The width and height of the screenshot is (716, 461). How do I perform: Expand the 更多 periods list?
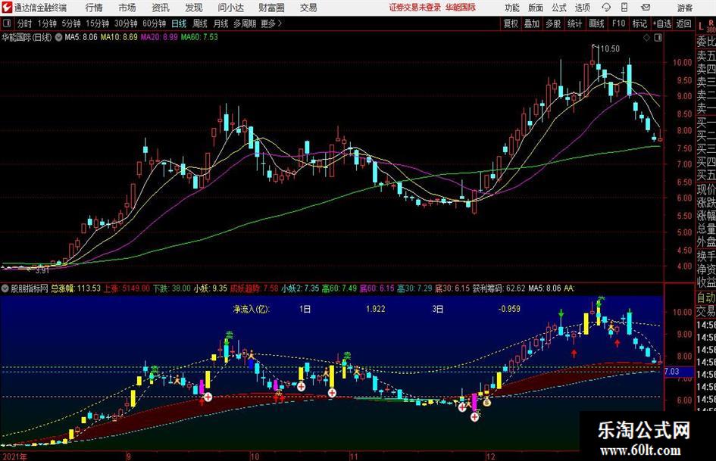click(x=271, y=23)
